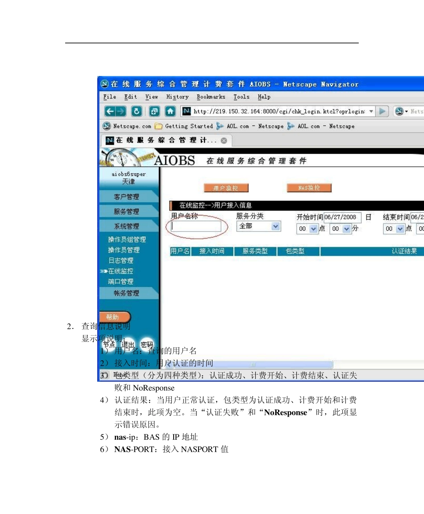This screenshot has width=424, height=514.
Task: Open the second AOL.com - Netscape bookmark
Action: tap(321, 126)
